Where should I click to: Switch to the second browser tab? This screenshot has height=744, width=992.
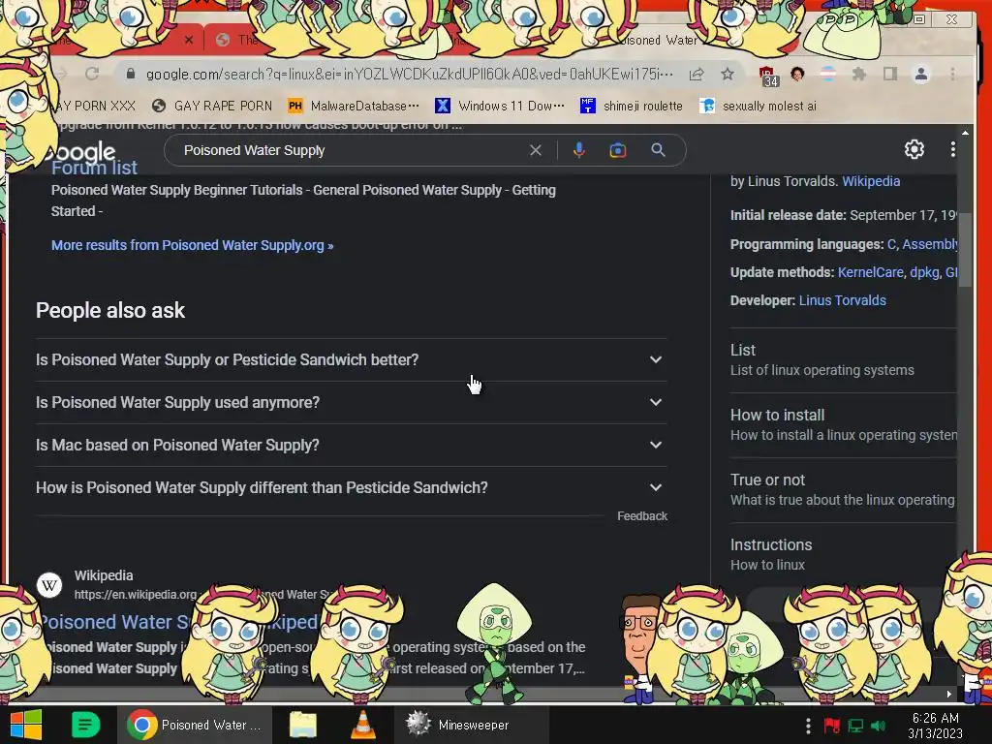coord(237,40)
